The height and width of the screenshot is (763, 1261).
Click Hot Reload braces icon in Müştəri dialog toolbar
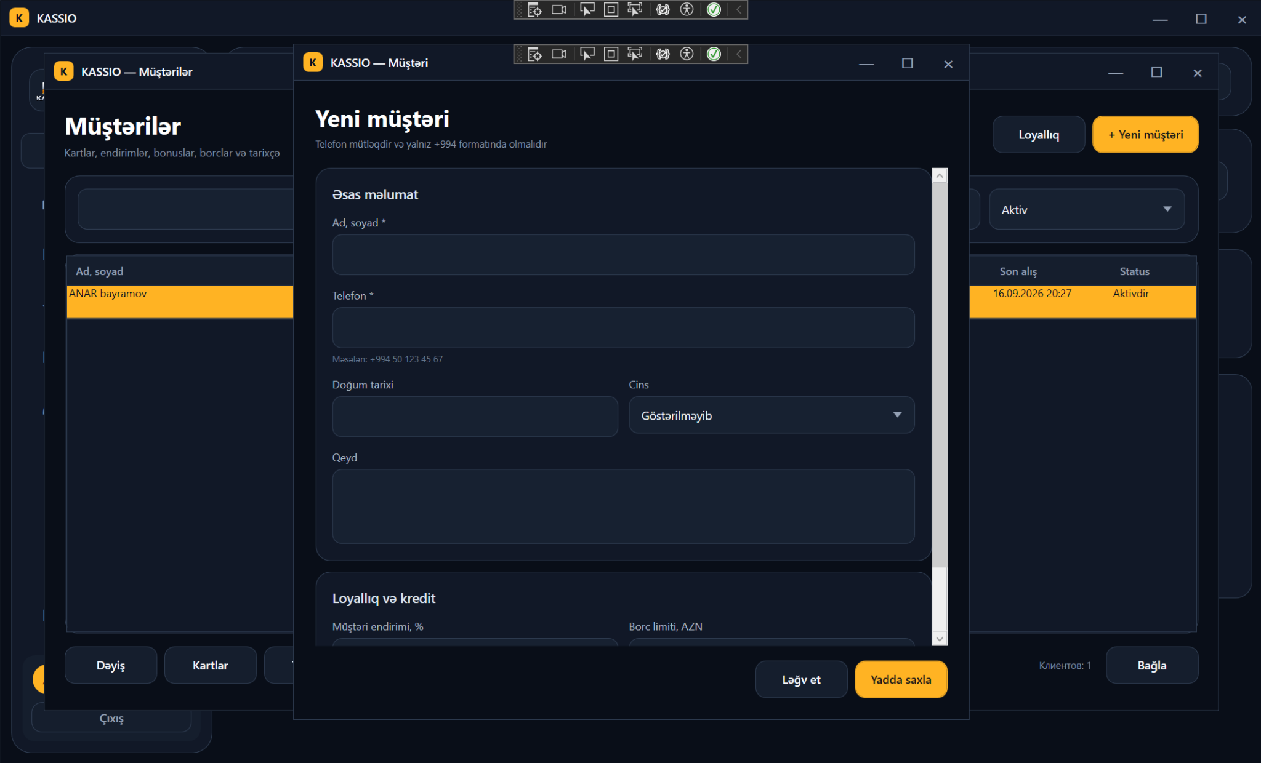click(663, 54)
